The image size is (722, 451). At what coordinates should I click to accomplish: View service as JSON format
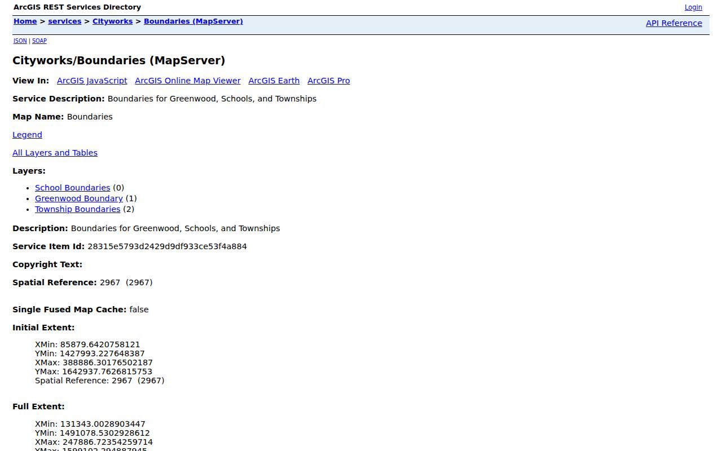[20, 41]
